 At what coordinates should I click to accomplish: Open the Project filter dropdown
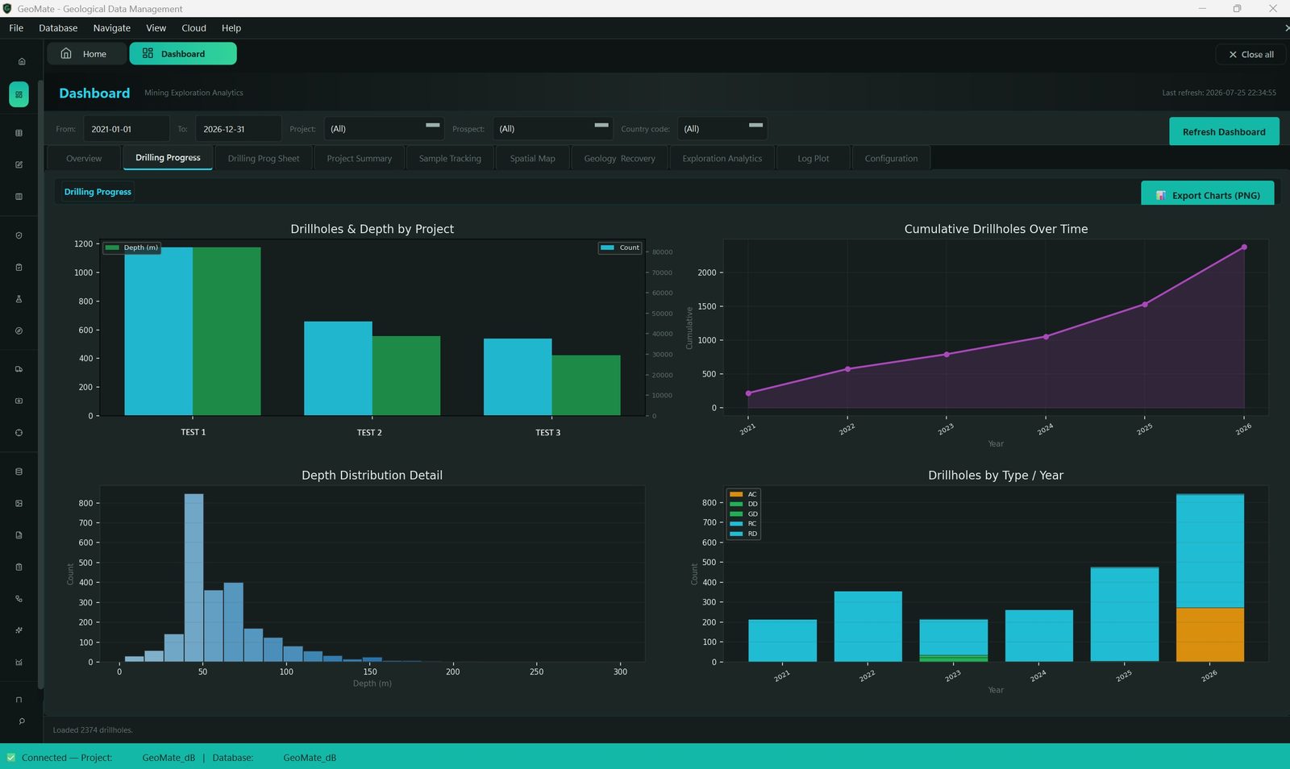tap(384, 129)
